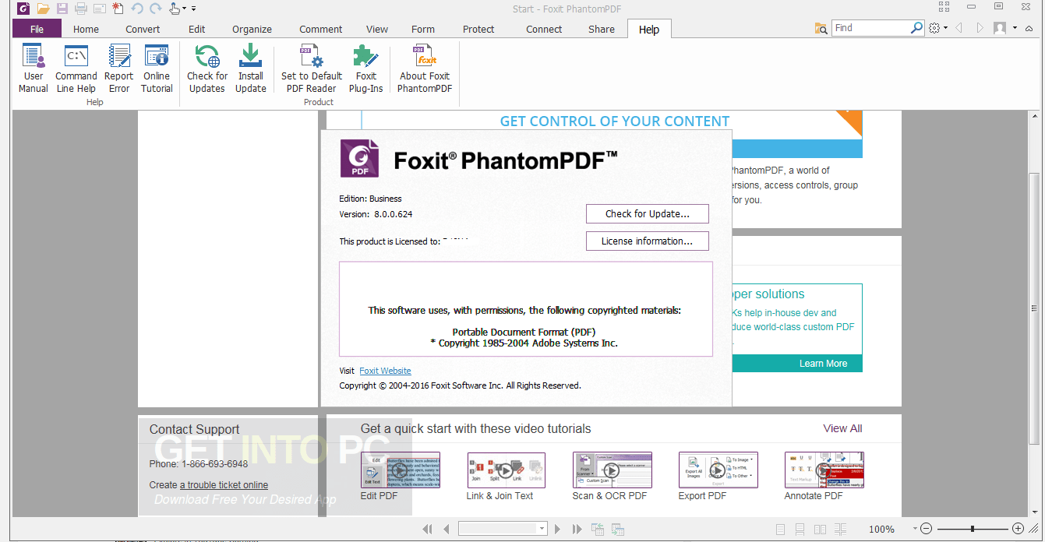The height and width of the screenshot is (542, 1045).
Task: Open the User Manual from Help ribbon
Action: pos(33,68)
